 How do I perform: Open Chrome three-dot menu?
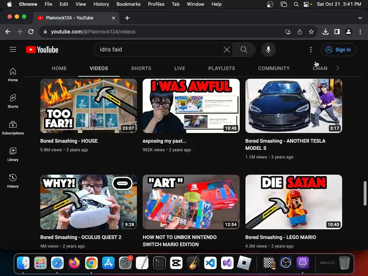tap(360, 32)
